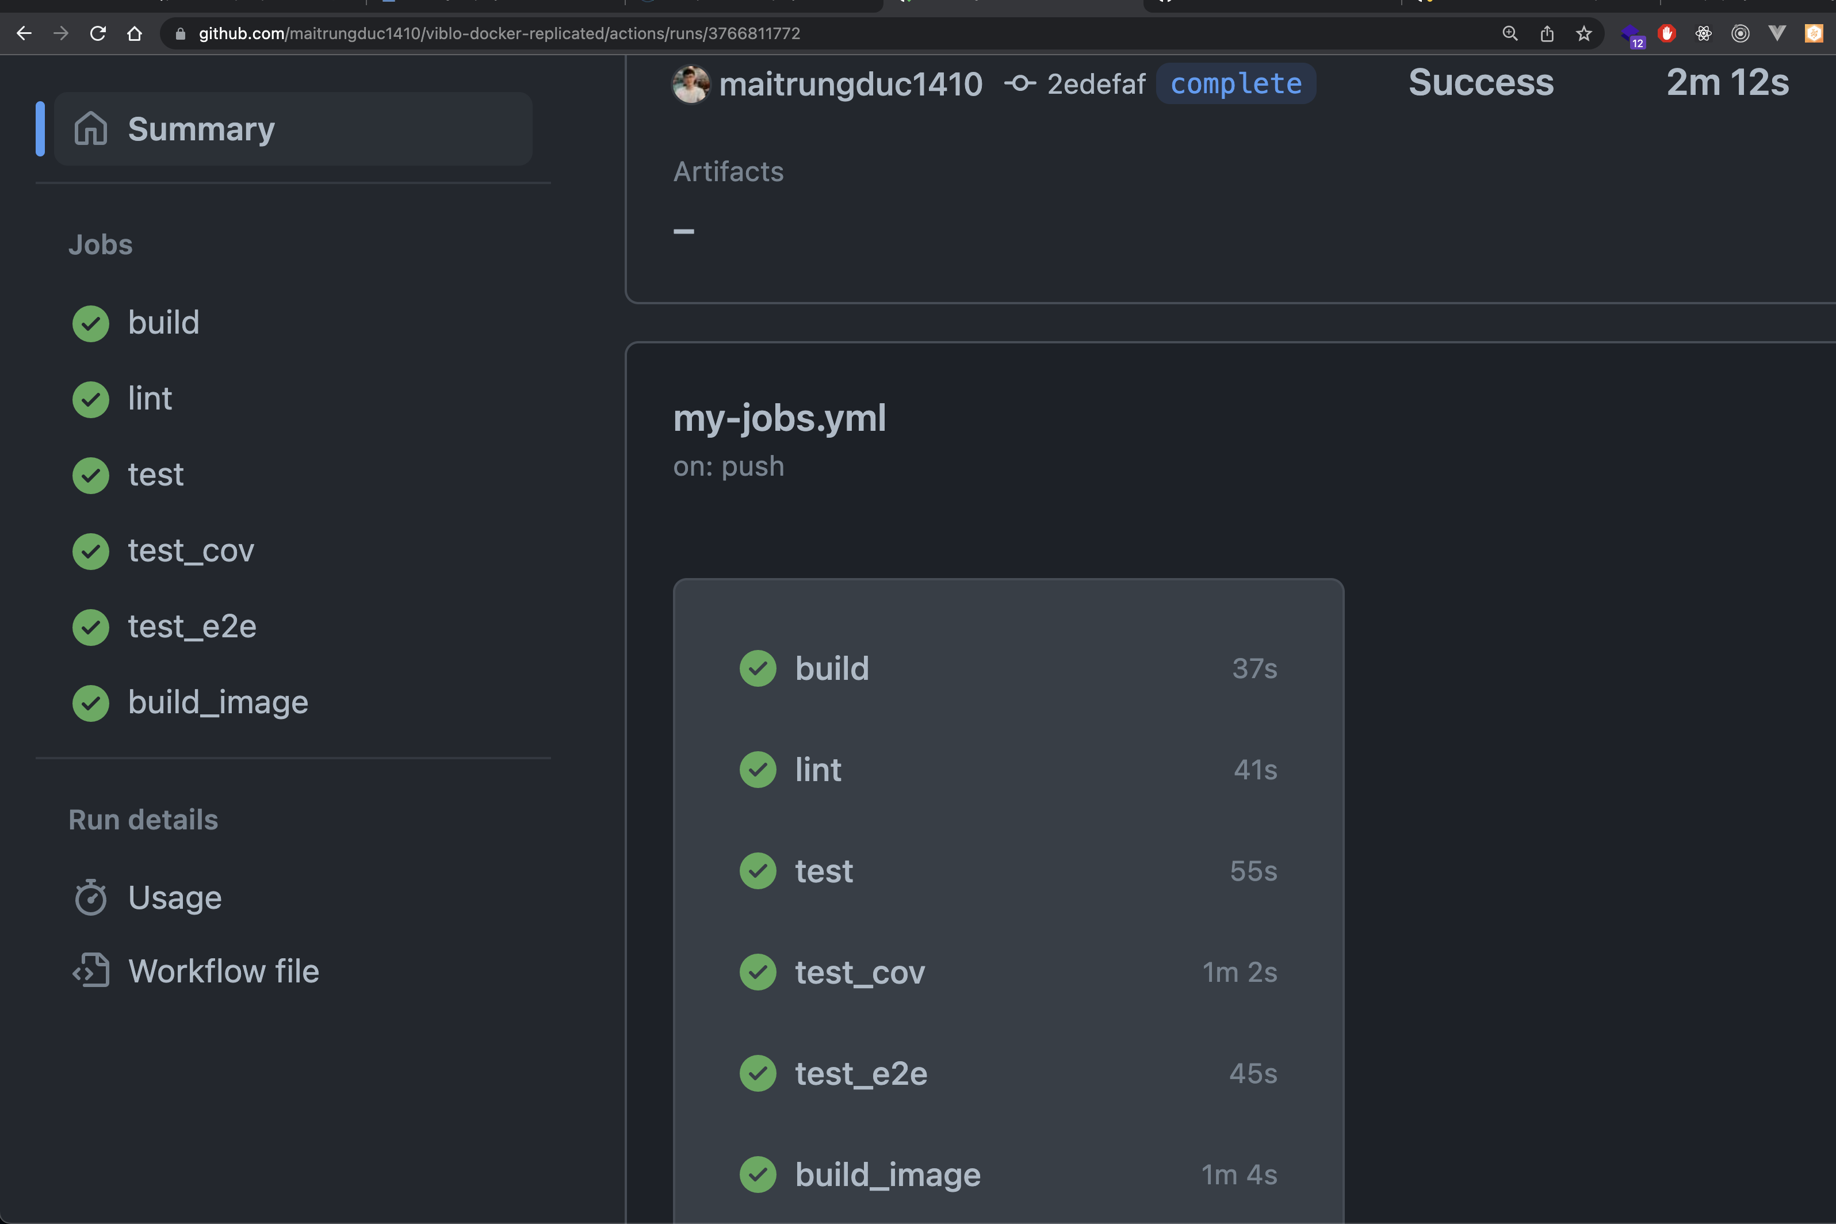Click the lock icon in the address bar

(x=181, y=33)
